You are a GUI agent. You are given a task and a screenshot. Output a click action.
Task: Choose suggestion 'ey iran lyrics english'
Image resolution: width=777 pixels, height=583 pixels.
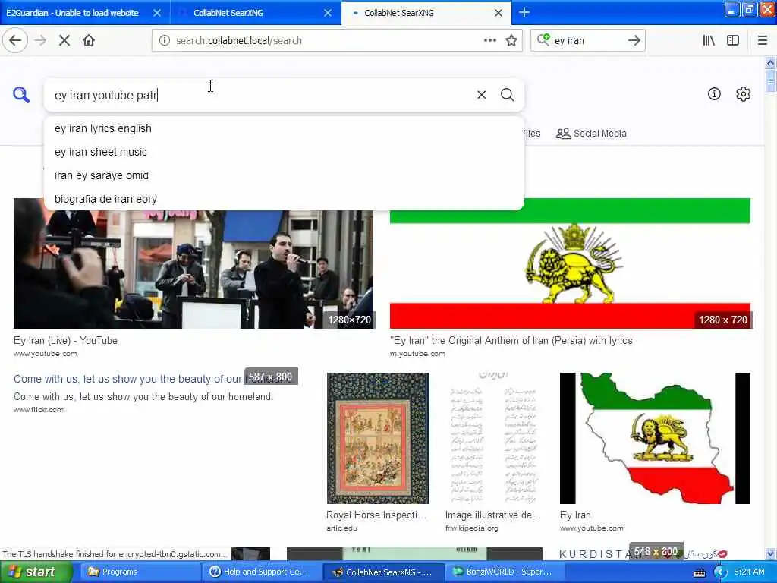pyautogui.click(x=284, y=128)
